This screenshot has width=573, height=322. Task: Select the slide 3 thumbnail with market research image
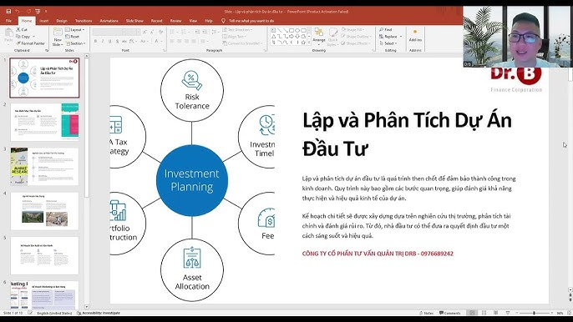point(44,166)
